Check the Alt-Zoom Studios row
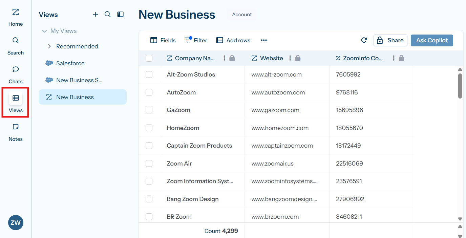 149,74
